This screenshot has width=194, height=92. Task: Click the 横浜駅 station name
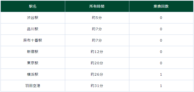tap(33, 74)
